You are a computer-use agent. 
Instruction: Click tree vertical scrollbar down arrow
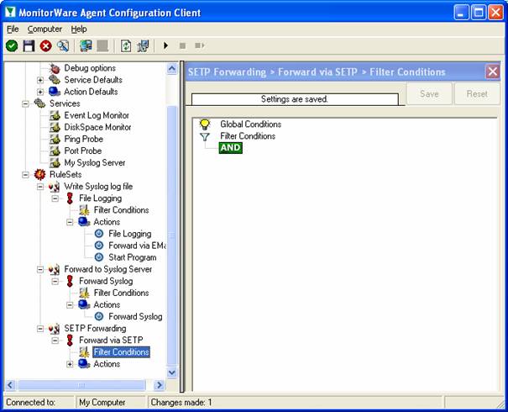(x=171, y=372)
